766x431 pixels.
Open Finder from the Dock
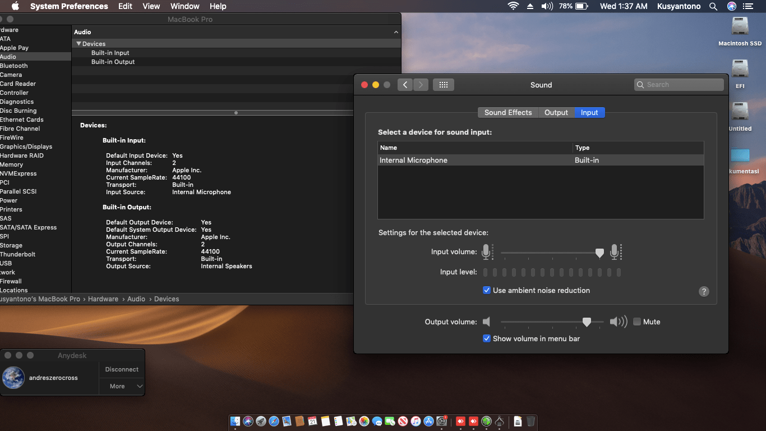[236, 421]
